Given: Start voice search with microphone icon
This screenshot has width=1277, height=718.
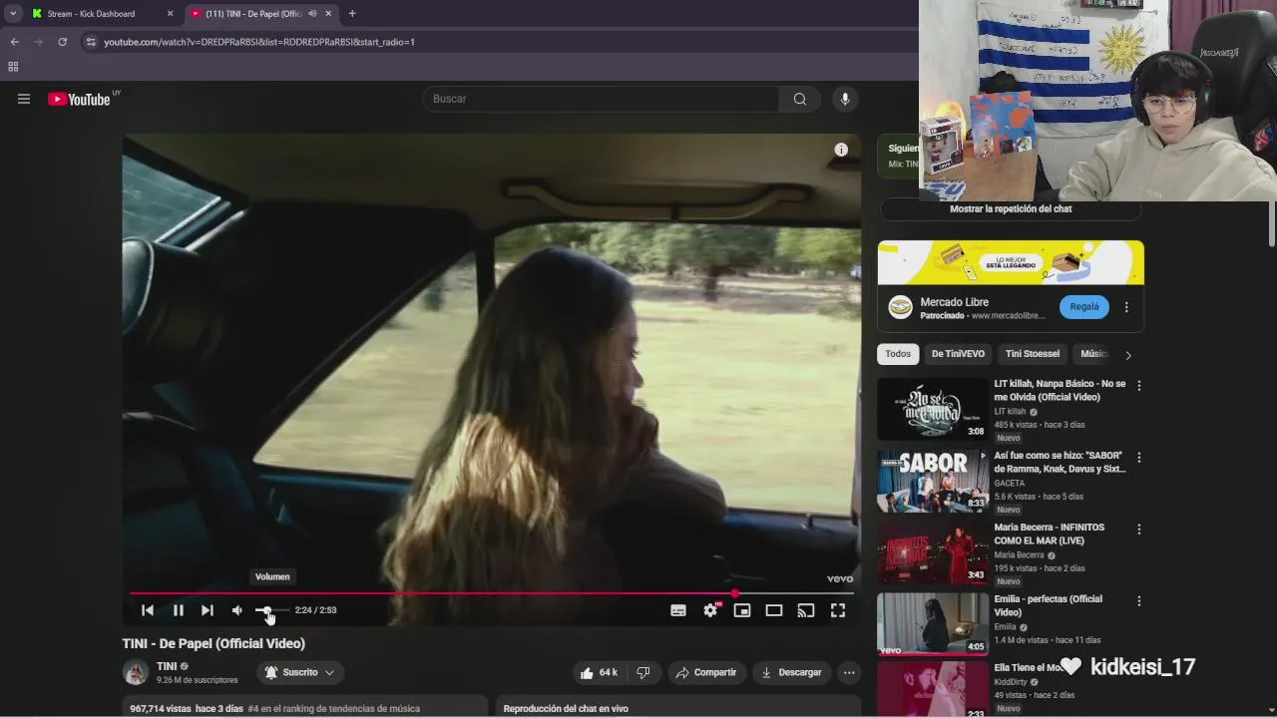Looking at the screenshot, I should click(x=845, y=99).
